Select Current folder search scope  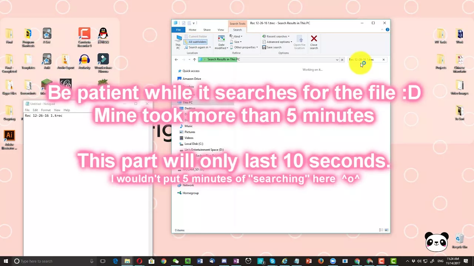click(195, 37)
